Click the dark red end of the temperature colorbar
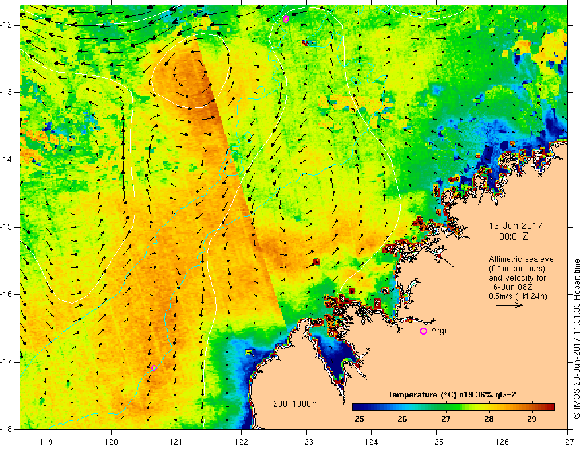 [550, 407]
